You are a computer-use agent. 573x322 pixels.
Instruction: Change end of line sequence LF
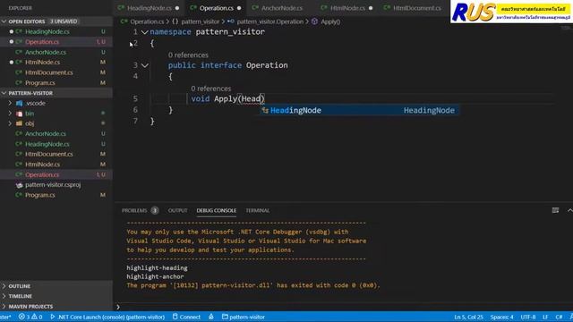[545, 317]
